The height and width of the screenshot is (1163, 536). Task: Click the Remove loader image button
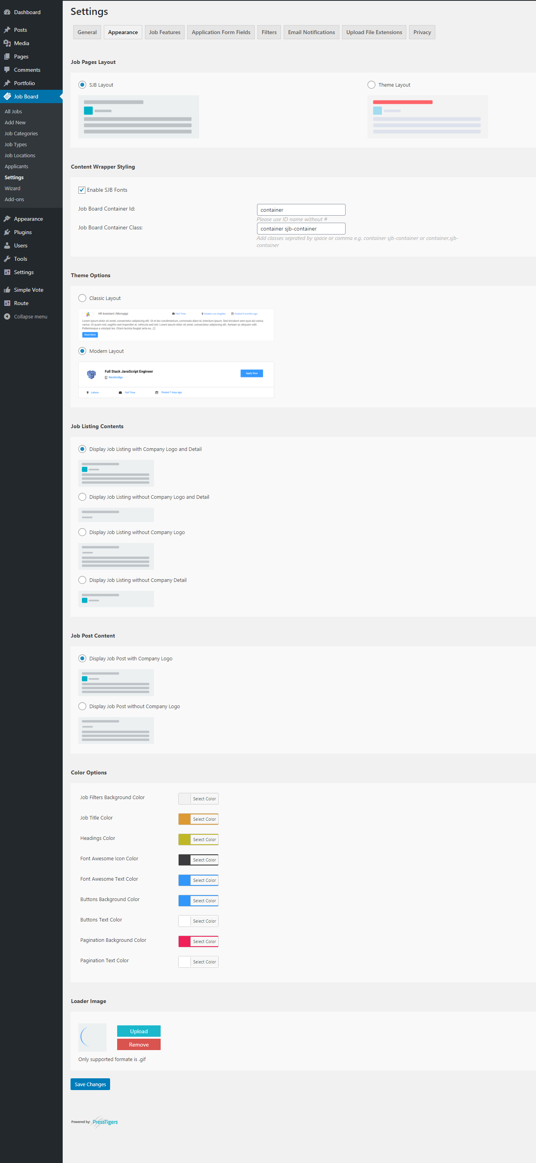tap(139, 1044)
